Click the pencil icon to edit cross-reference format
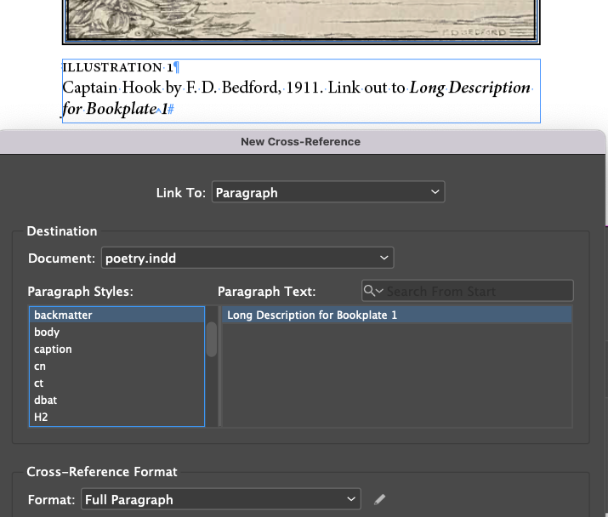The image size is (608, 517). (x=379, y=499)
